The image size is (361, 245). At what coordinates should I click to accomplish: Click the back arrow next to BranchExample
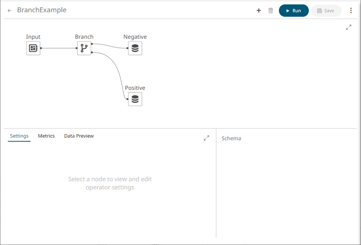click(9, 11)
